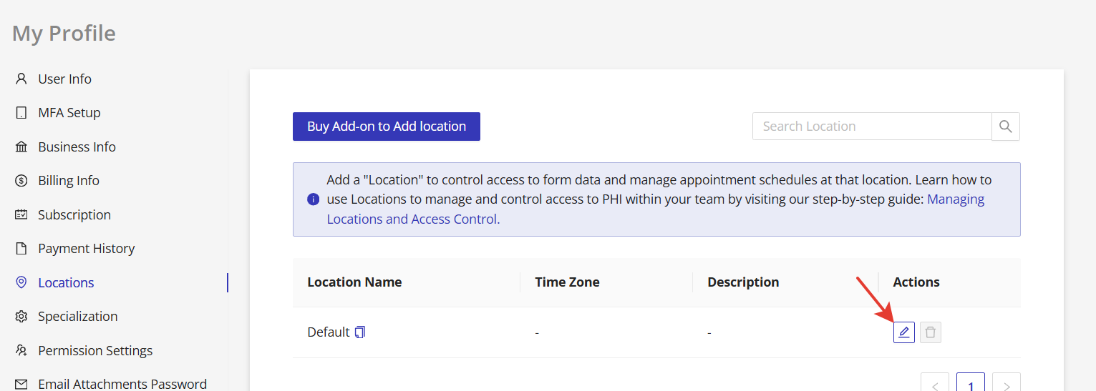Go to pagination page 1
This screenshot has height=391, width=1096.
pyautogui.click(x=970, y=384)
